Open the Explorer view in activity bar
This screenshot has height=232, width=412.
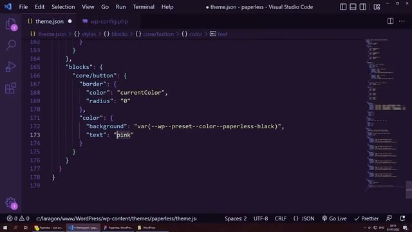10,24
